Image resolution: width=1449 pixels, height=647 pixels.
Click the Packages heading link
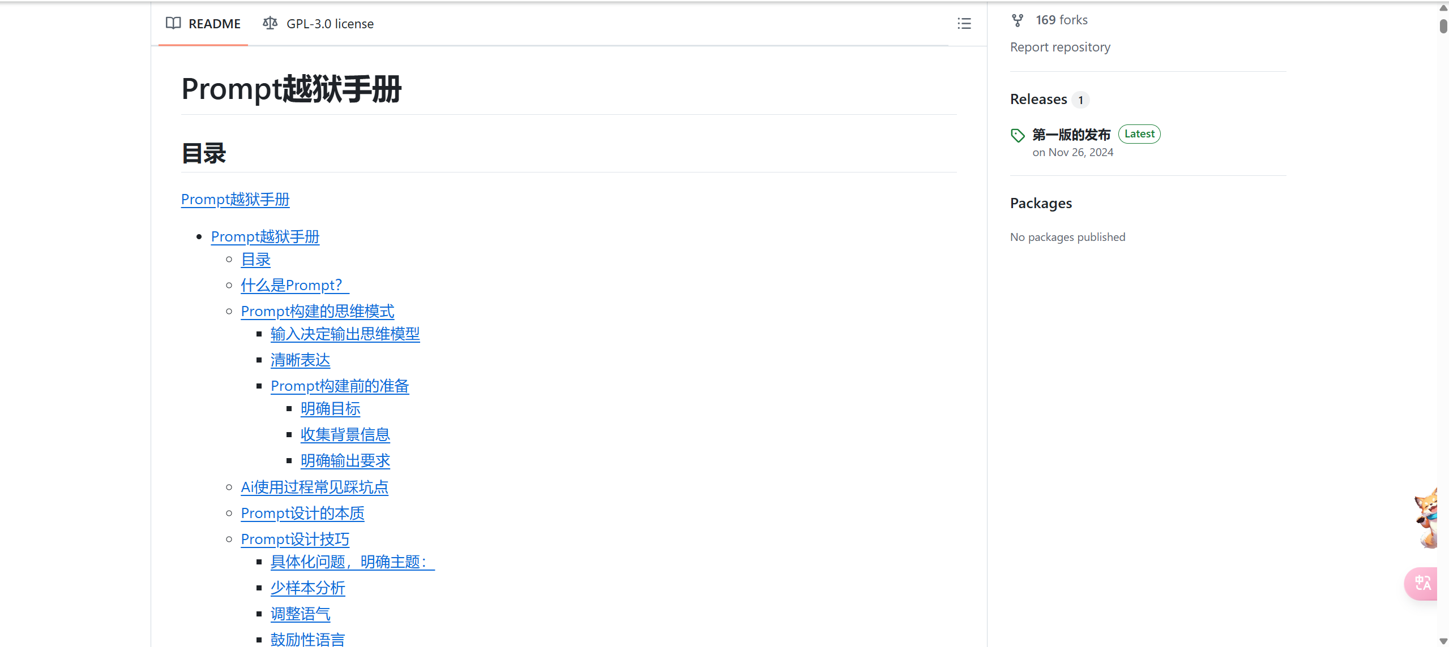1041,204
